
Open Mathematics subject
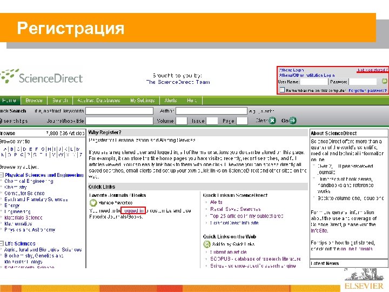[x=18, y=224]
